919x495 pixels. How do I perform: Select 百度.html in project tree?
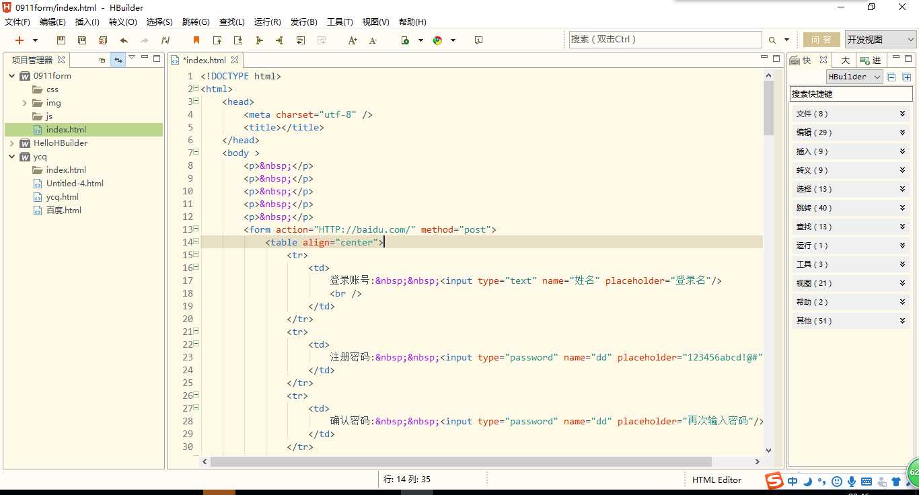tap(63, 211)
